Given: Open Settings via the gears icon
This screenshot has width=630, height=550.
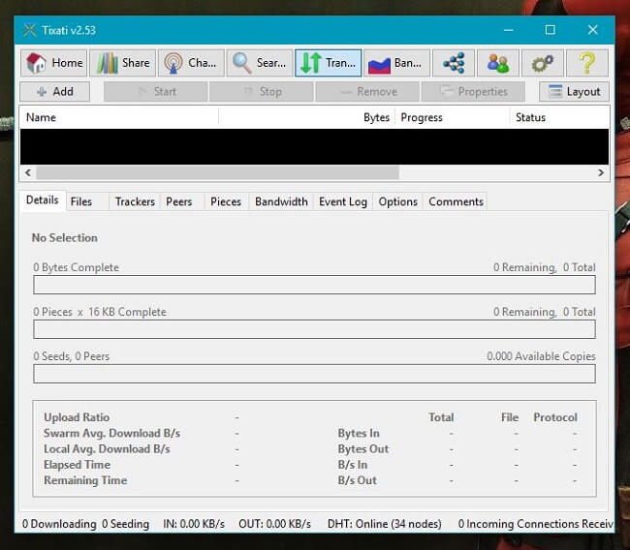Looking at the screenshot, I should point(543,63).
